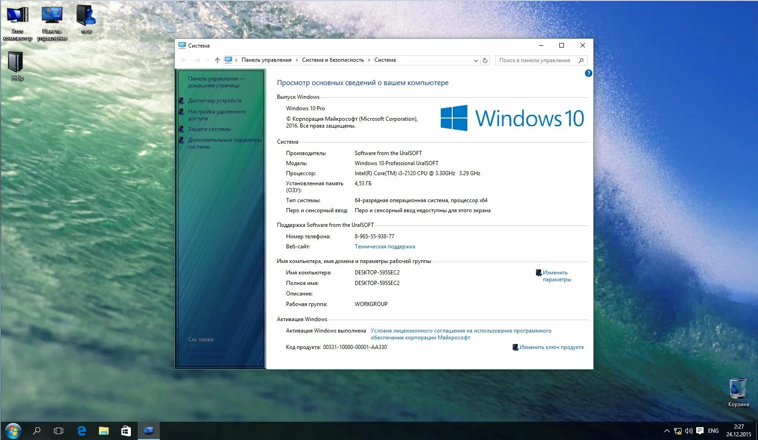This screenshot has height=440, width=758.
Task: Click the product ID 00331-10000-00001-AA330
Action: click(x=355, y=347)
